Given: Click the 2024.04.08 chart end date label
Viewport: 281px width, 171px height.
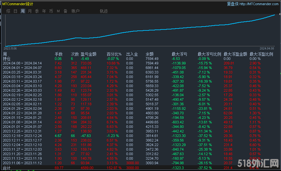Looking at the screenshot, I should 267,48.
